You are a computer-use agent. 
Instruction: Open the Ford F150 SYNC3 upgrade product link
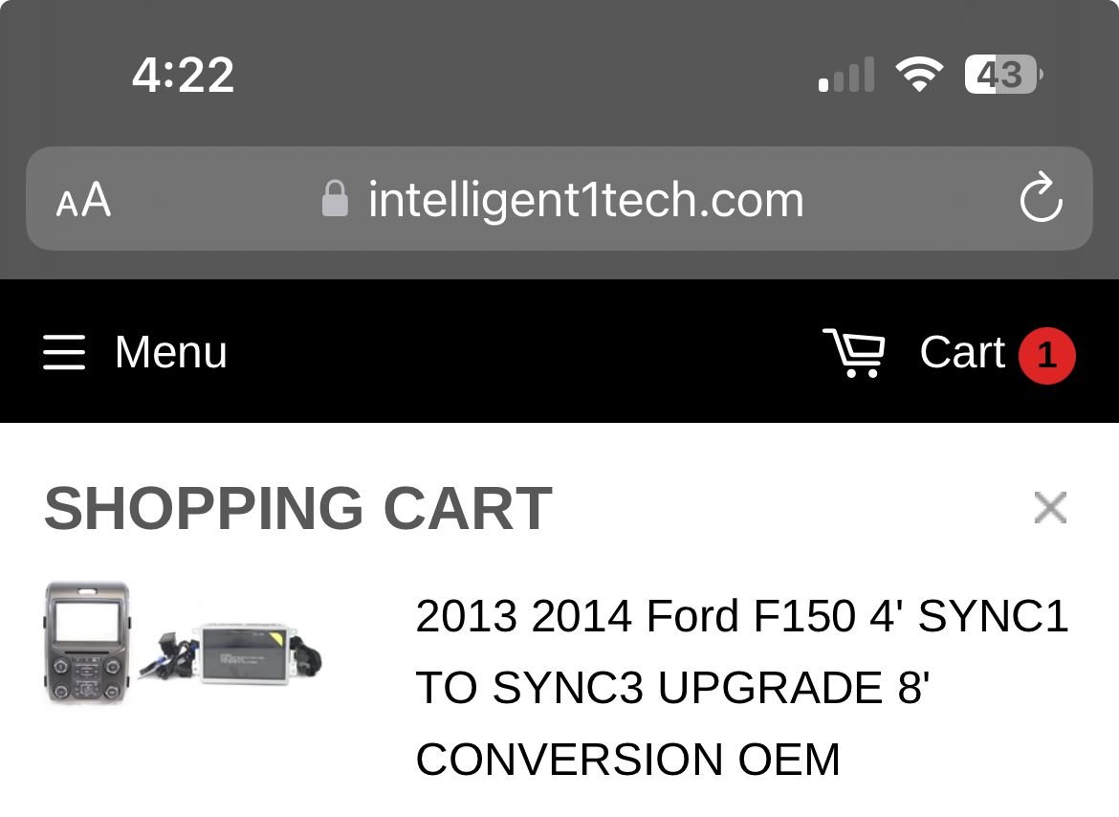pyautogui.click(x=741, y=688)
